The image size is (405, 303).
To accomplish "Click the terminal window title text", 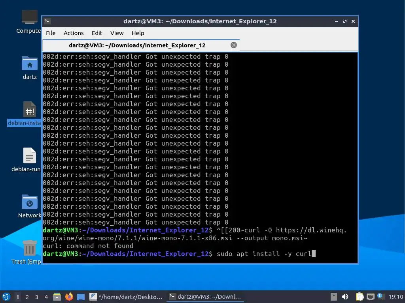I will click(x=200, y=21).
